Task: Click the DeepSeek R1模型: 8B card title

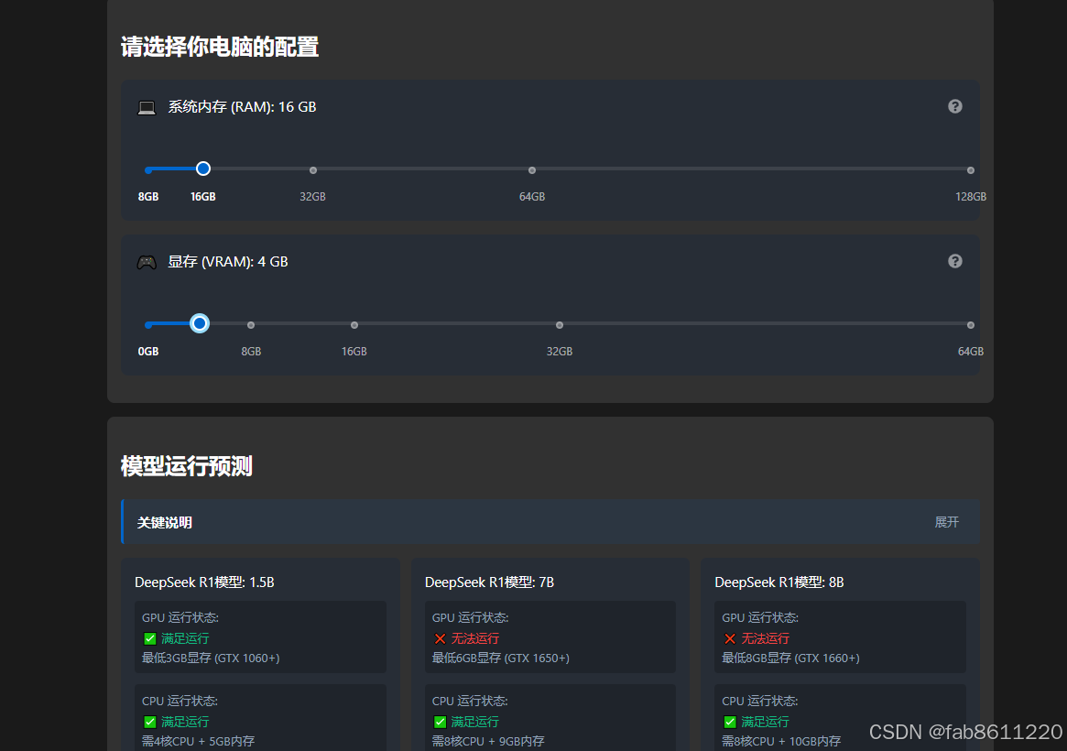Action: pos(779,582)
